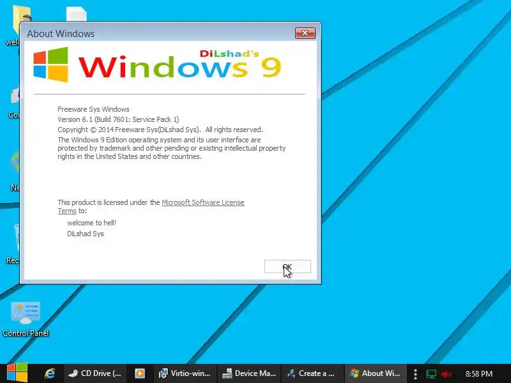Image resolution: width=511 pixels, height=383 pixels.
Task: Select the Recycle Bin desktop icon
Action: click(12, 244)
